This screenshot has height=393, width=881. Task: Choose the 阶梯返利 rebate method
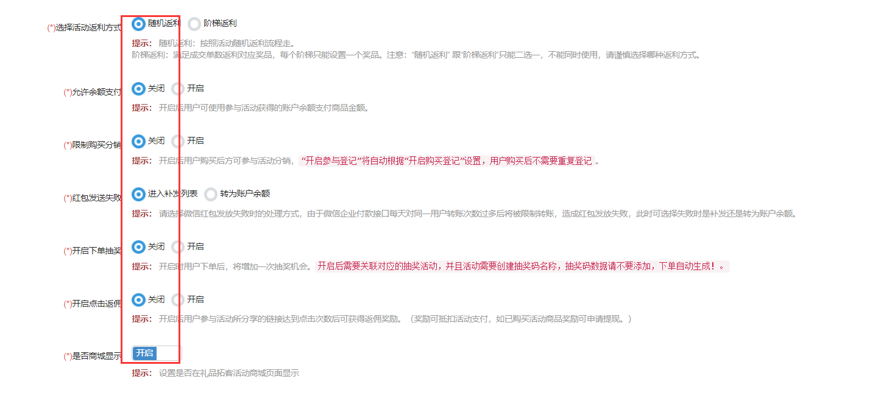coord(194,24)
